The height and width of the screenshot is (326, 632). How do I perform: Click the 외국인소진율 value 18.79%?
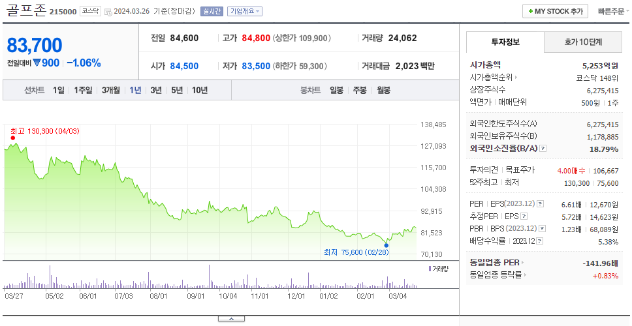[604, 149]
